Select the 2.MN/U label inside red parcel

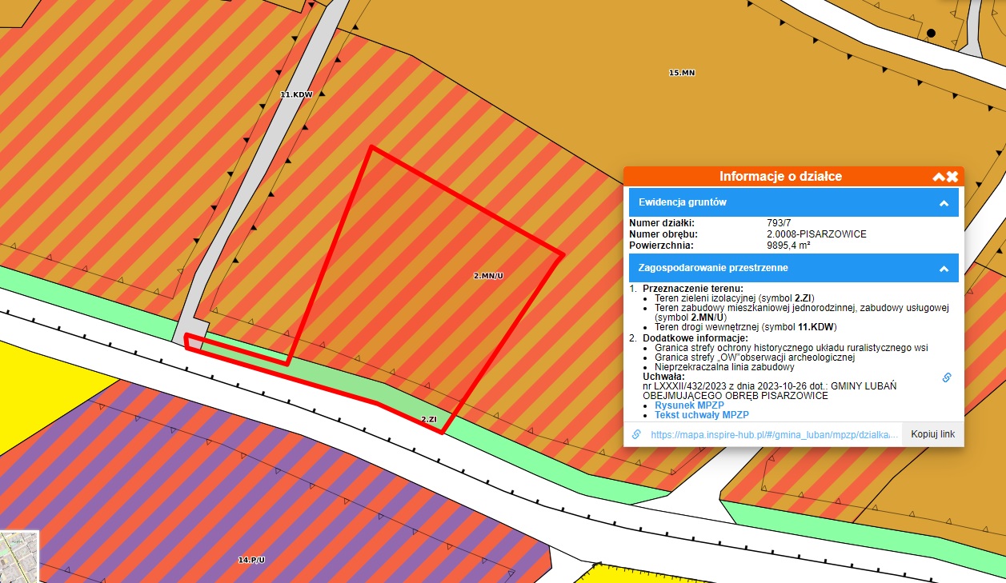[488, 276]
